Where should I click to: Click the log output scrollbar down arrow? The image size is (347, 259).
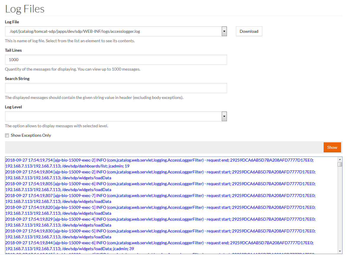click(x=340, y=251)
